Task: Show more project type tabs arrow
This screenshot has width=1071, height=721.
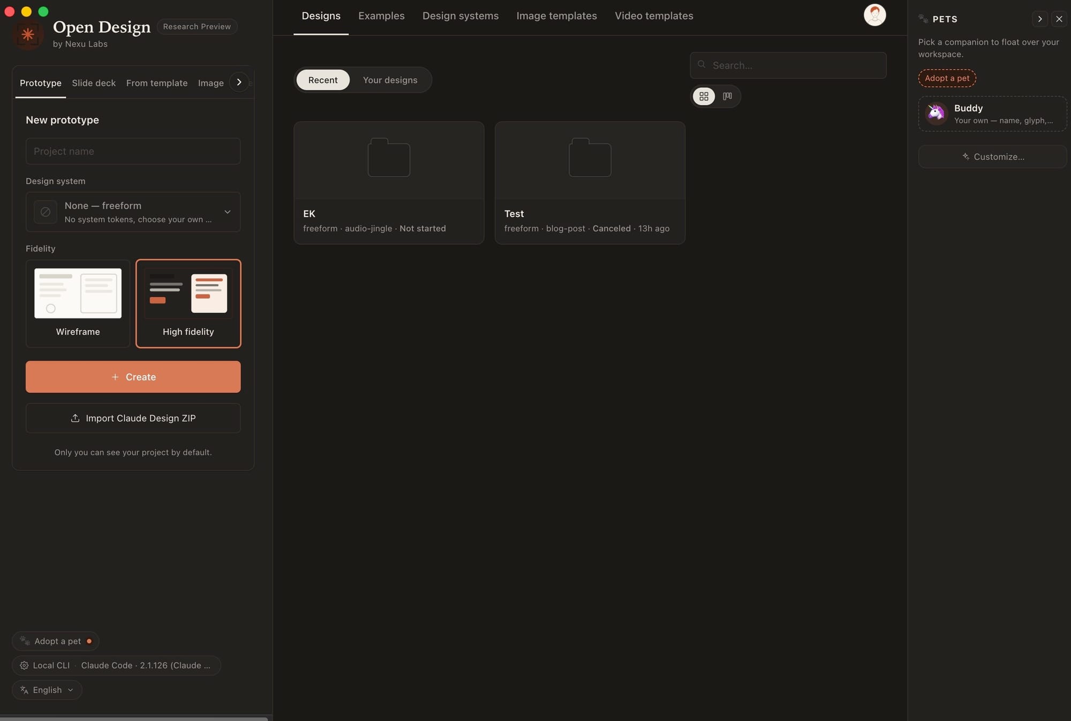Action: (x=239, y=82)
